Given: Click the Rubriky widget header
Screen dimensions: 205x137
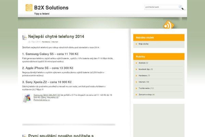Looking at the screenshot, I should pyautogui.click(x=159, y=57).
